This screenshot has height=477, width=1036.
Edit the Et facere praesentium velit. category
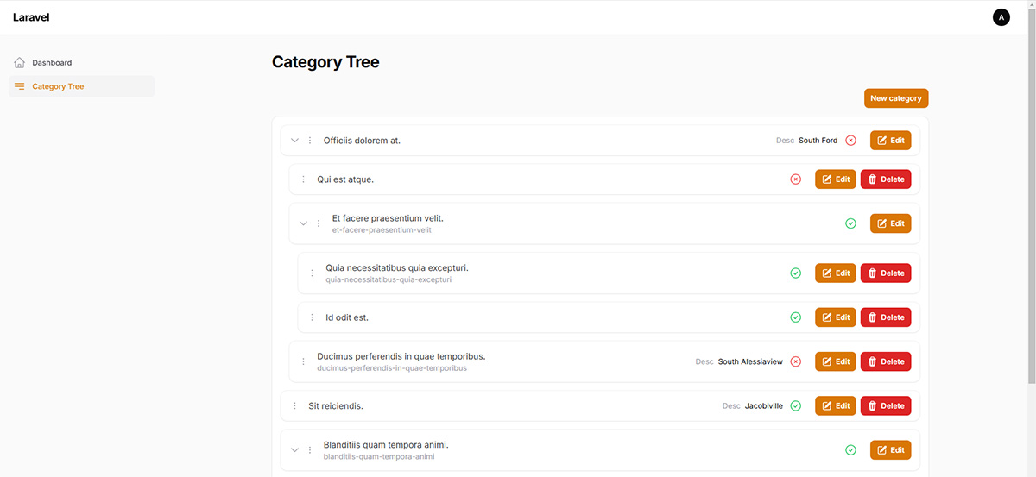pos(890,223)
